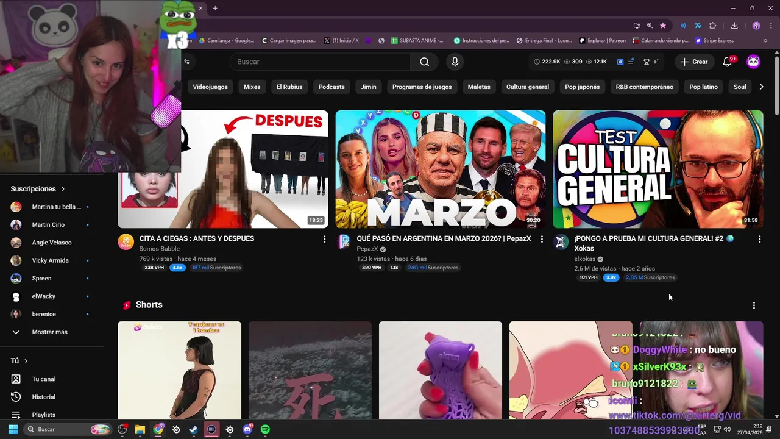Click the blue sound-waves extension icon
Screen dimensions: 780x439
click(x=683, y=26)
